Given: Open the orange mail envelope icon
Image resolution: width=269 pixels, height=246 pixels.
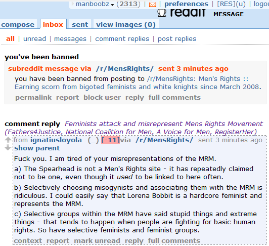Looking at the screenshot, I should [x=152, y=5].
